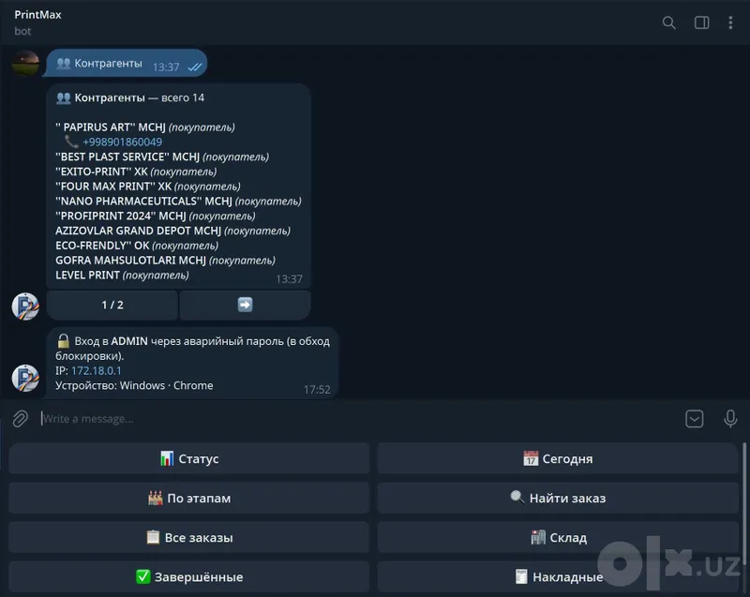This screenshot has width=750, height=597.
Task: Focus the Write a message input field
Action: coord(359,419)
